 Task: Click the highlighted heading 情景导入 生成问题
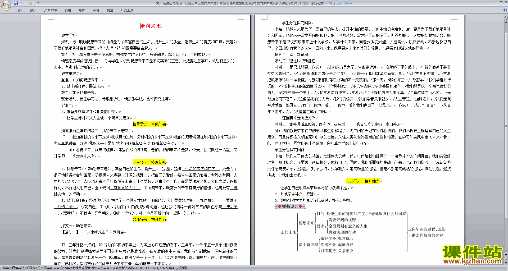(149, 124)
